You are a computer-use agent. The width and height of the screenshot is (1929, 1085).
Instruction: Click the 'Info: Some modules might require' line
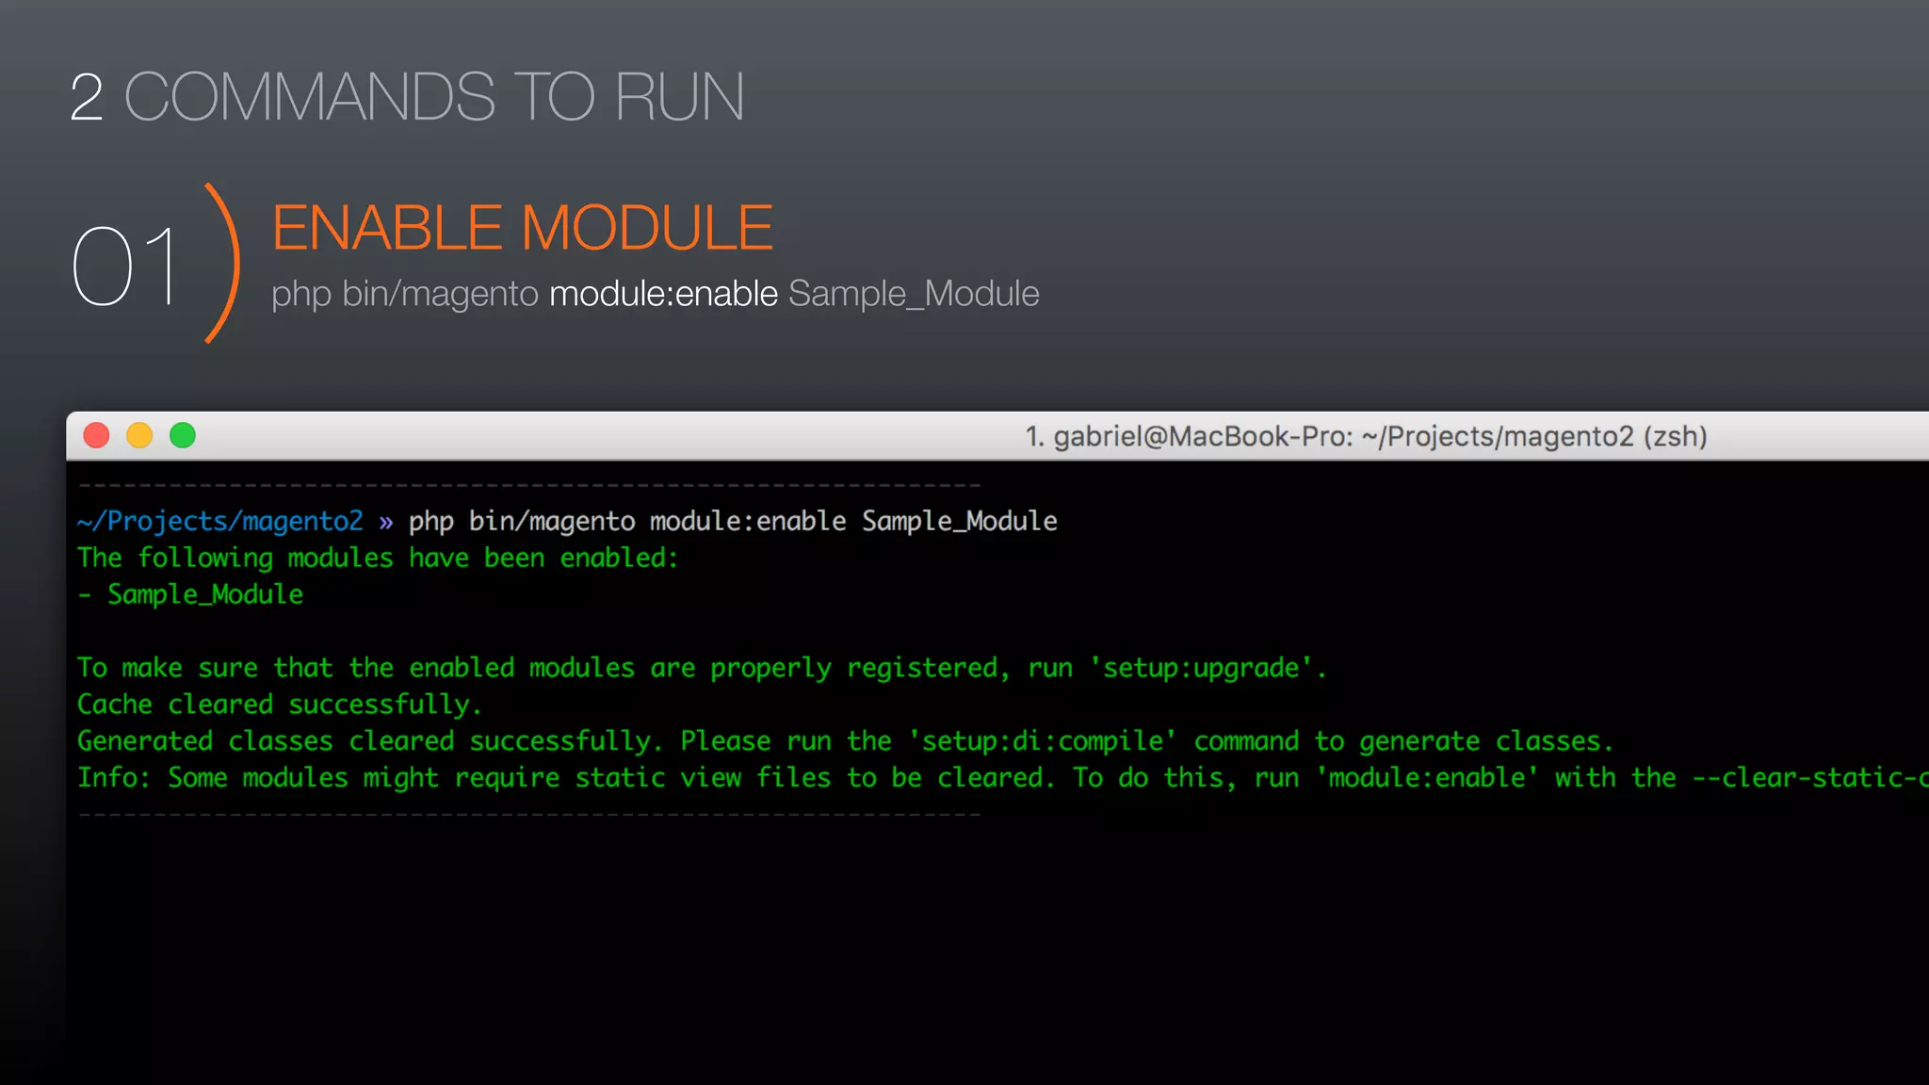click(x=1003, y=778)
